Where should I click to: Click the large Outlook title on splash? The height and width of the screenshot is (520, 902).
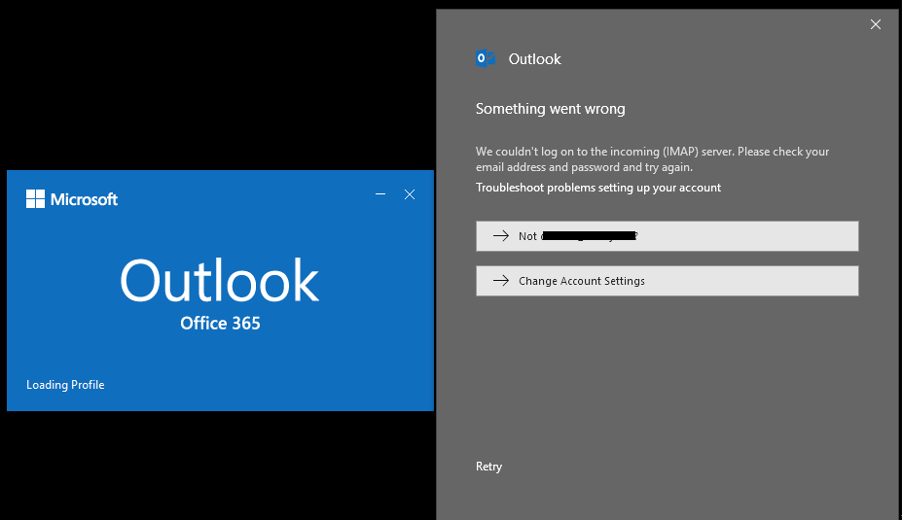pos(219,280)
